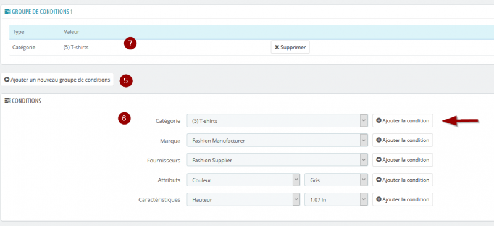Click plus icon beside Marque condition
Screen dimensions: 494x226
pos(379,140)
